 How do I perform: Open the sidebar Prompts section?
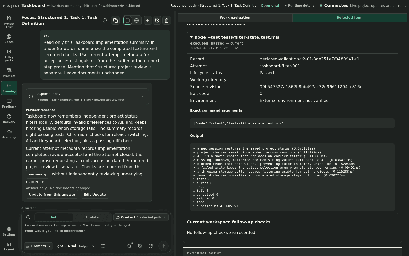9,72
